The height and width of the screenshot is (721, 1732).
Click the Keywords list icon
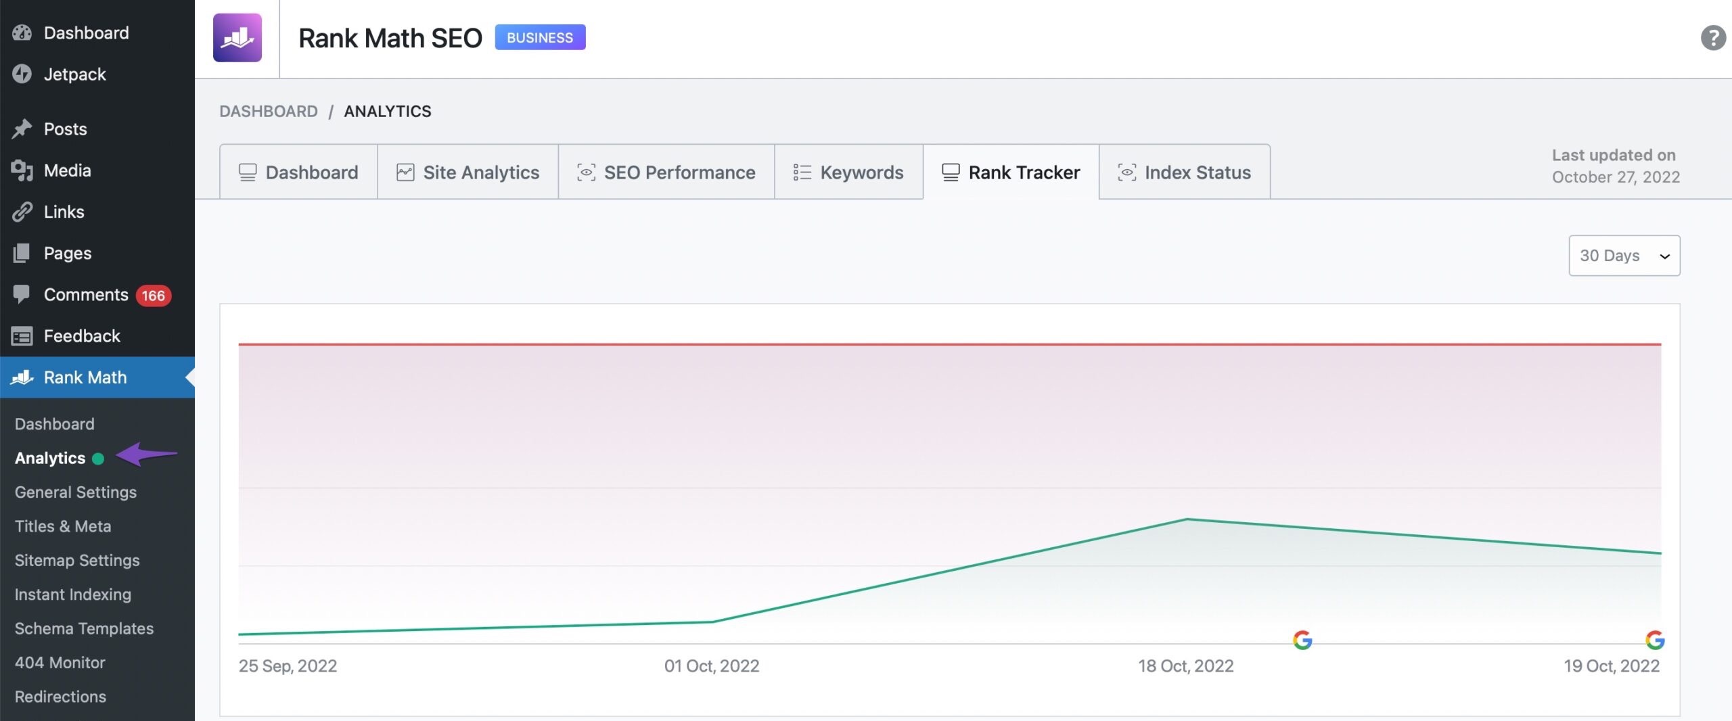(802, 172)
